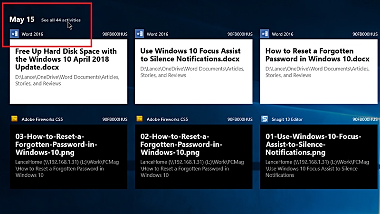Open 02-How-to-Reset-a-Forgotten-Password png activity

tap(193, 157)
